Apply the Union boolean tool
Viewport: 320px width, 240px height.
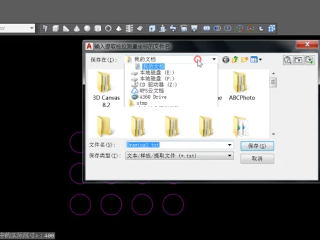point(206,28)
